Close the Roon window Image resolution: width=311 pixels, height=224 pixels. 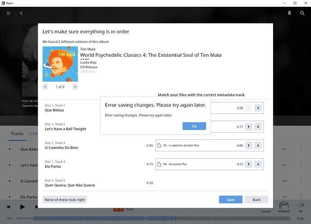(306, 3)
